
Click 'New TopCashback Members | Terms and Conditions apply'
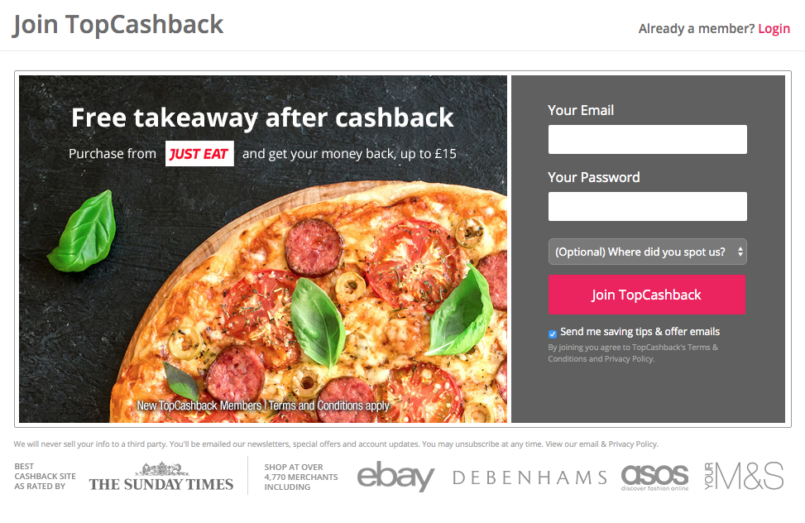pyautogui.click(x=263, y=405)
